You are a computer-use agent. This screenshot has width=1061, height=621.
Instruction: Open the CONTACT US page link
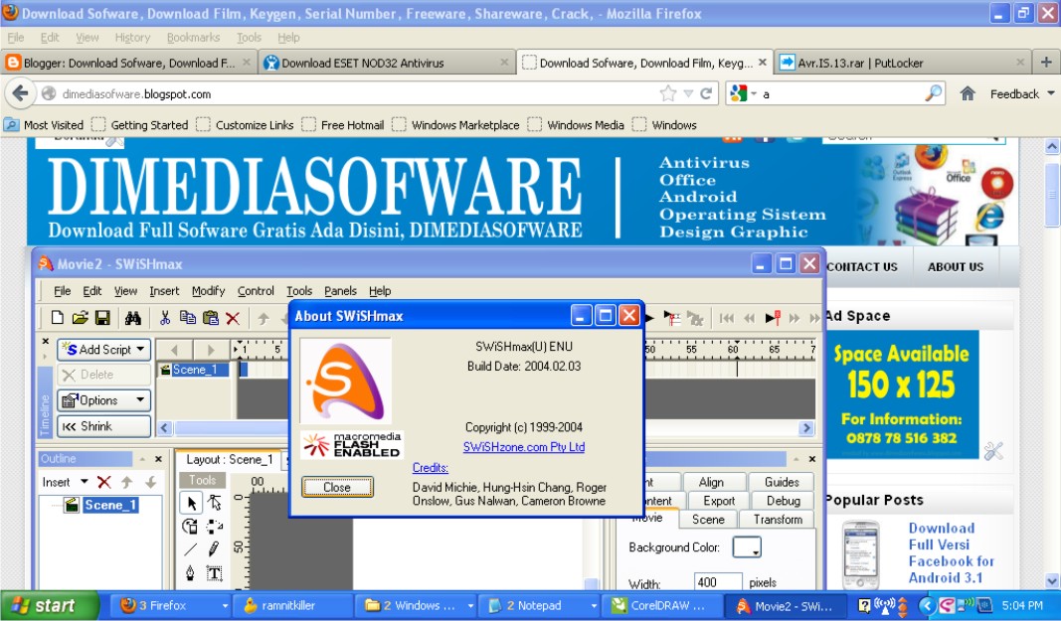coord(861,267)
